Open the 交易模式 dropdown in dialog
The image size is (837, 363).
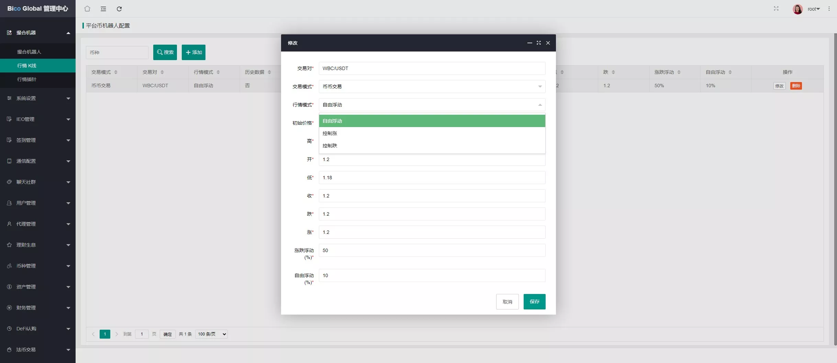point(432,87)
